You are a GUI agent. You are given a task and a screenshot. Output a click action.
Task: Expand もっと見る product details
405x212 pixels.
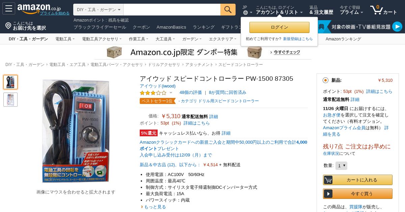(x=155, y=207)
